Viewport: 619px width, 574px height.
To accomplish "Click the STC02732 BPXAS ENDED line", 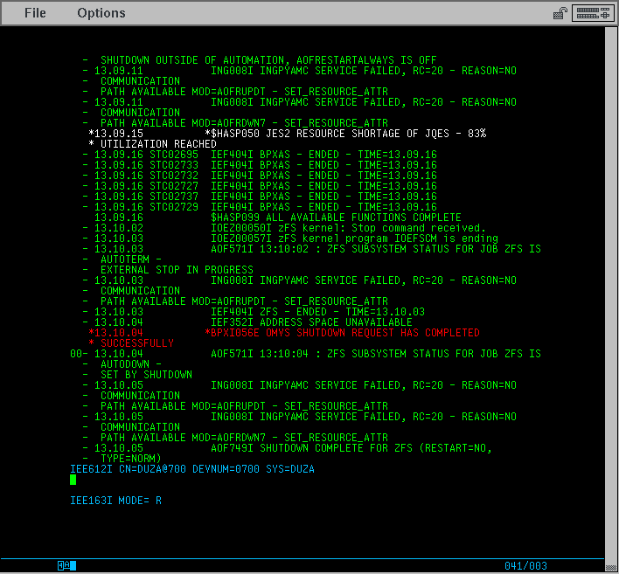I will tap(260, 175).
